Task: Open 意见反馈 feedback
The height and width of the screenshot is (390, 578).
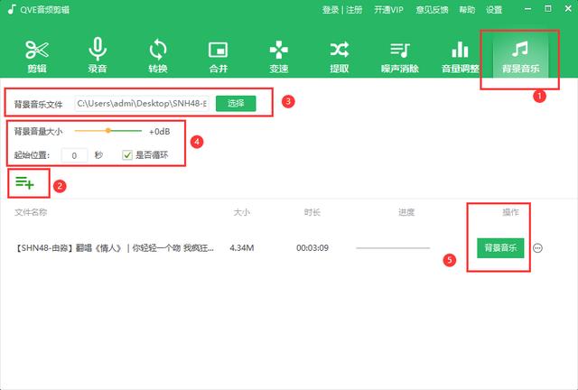Action: pos(432,10)
